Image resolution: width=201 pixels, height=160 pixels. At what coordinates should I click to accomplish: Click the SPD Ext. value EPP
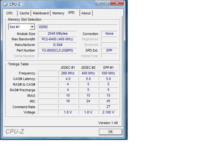pyautogui.click(x=109, y=50)
